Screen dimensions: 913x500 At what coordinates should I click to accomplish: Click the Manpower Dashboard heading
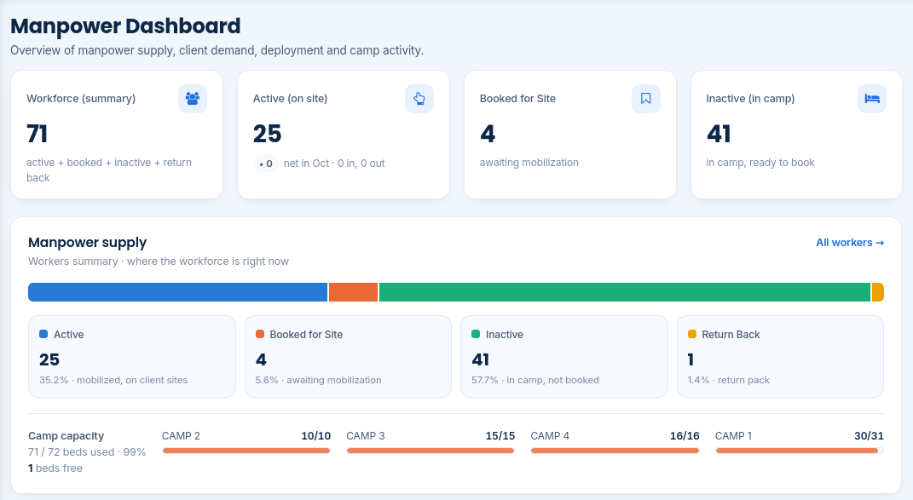click(126, 26)
